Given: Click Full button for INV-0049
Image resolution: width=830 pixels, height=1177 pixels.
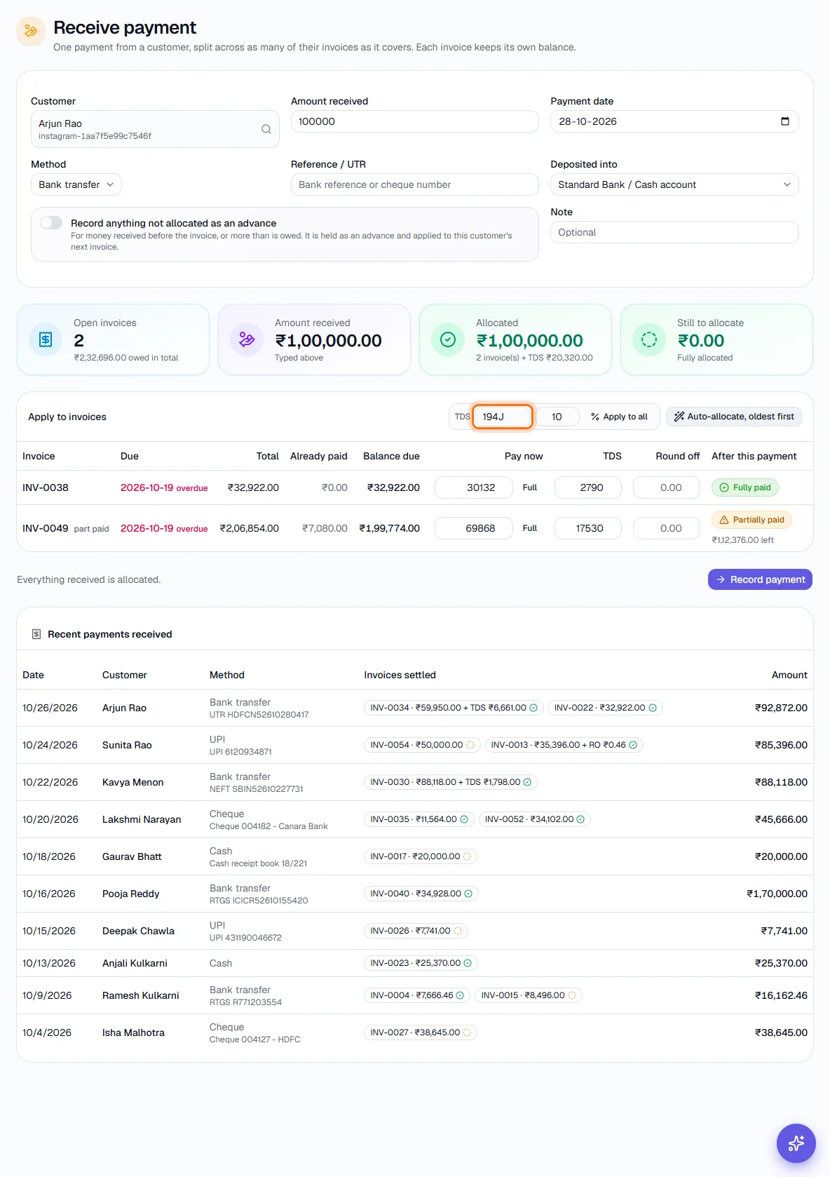Looking at the screenshot, I should [x=530, y=528].
